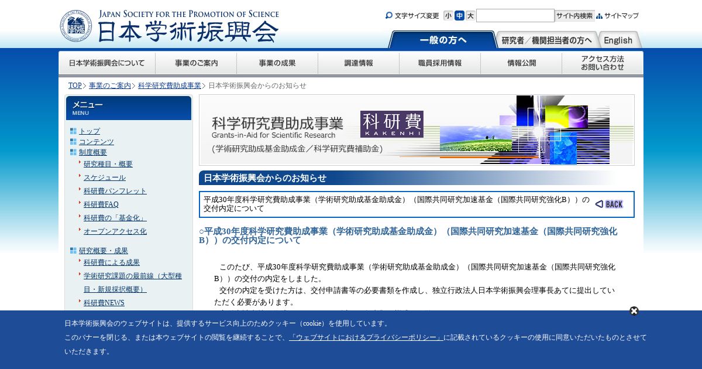The image size is (702, 369).
Task: Click the site search input field
Action: click(515, 16)
